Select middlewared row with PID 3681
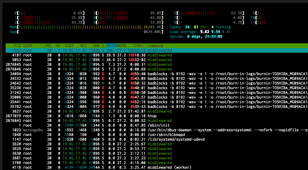Viewport: 308px width, 170px height. [157, 158]
